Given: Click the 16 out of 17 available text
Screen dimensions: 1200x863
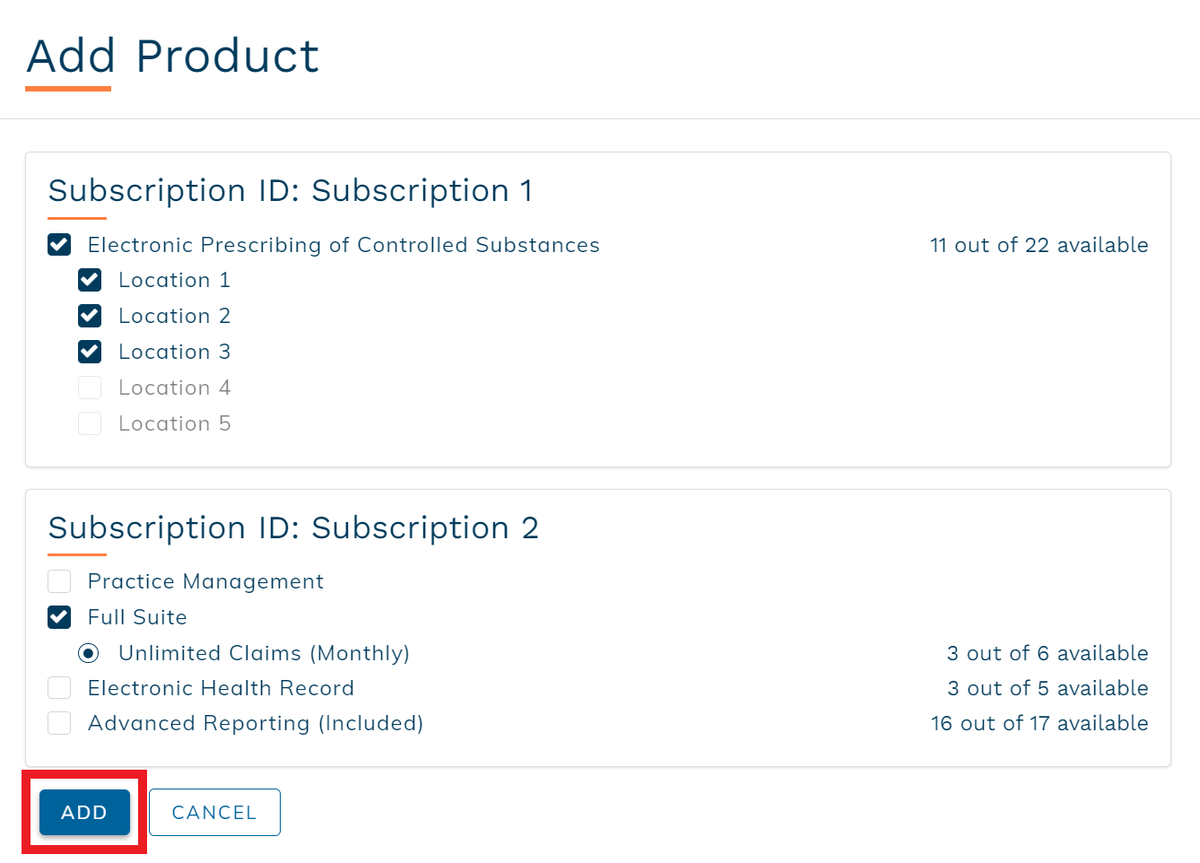Looking at the screenshot, I should tap(1039, 723).
